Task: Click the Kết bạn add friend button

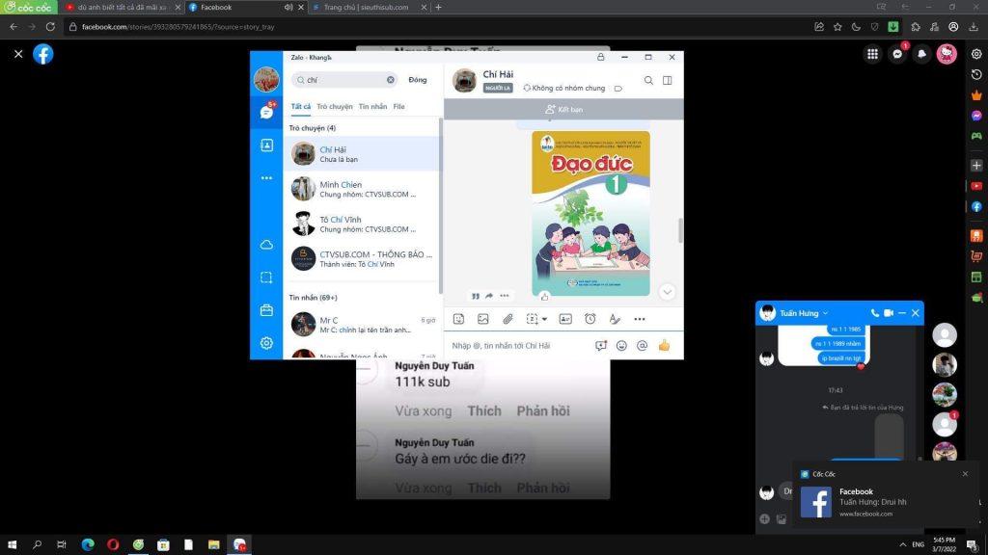Action: (x=563, y=110)
